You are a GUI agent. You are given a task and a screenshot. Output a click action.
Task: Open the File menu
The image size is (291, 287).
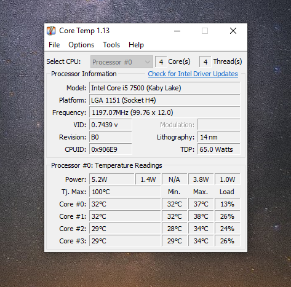pos(54,45)
